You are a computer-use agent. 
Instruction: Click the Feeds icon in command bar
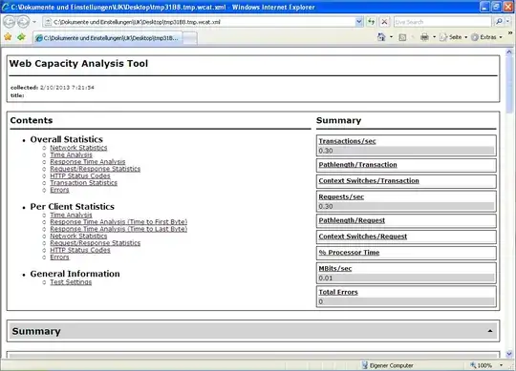pyautogui.click(x=402, y=37)
